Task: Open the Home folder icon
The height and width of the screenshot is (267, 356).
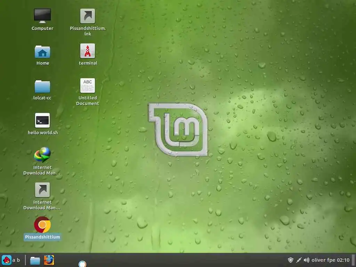Action: 42,51
